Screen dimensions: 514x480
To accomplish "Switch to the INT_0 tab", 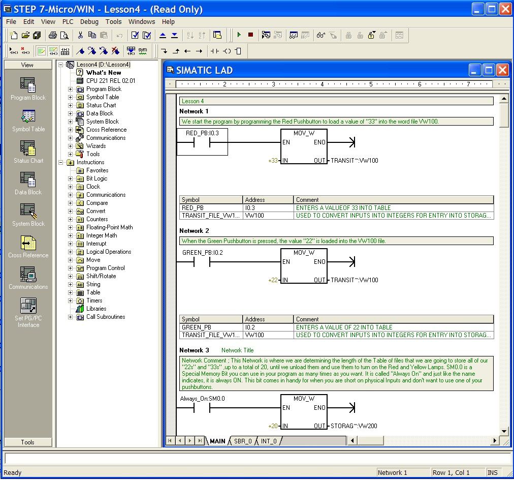I will tap(269, 441).
